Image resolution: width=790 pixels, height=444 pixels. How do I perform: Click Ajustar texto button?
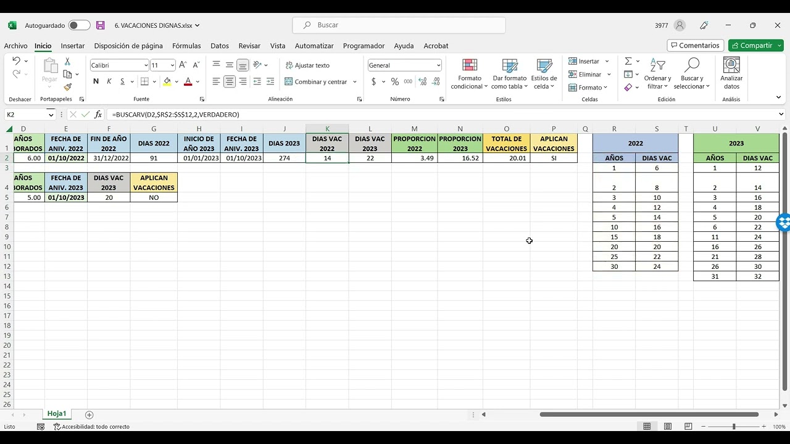(x=307, y=65)
